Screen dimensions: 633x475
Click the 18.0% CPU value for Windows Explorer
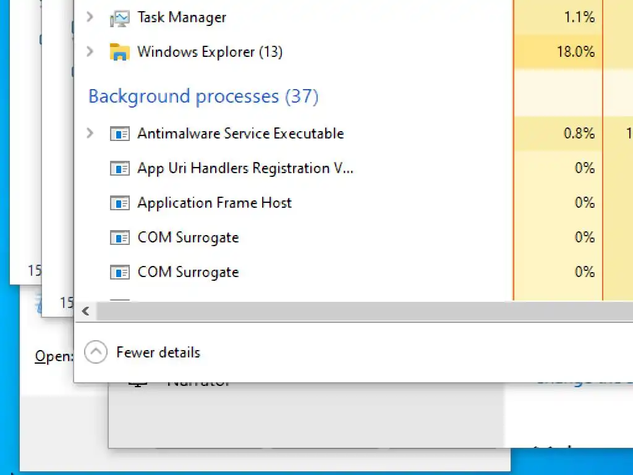pyautogui.click(x=576, y=52)
